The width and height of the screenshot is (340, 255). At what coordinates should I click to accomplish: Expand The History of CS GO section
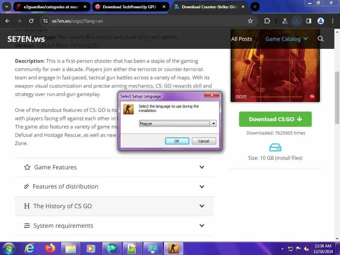click(114, 206)
